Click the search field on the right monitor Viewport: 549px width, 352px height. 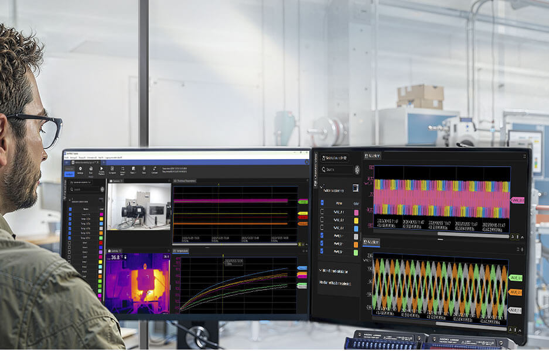pyautogui.click(x=336, y=170)
